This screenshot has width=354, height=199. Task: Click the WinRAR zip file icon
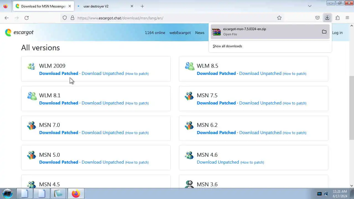pos(216,32)
